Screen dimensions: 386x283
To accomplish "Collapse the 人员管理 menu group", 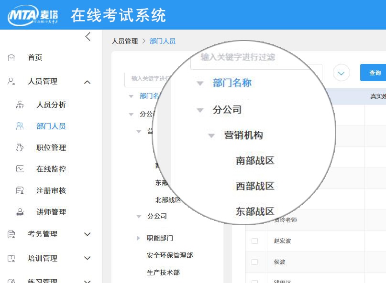I will pos(88,82).
